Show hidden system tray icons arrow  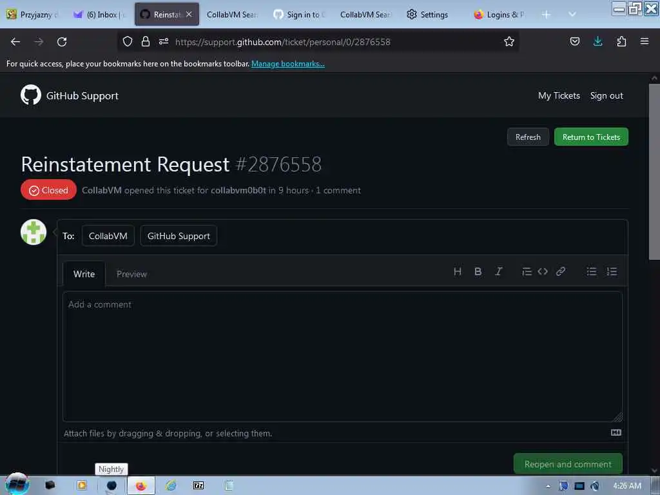tap(548, 486)
